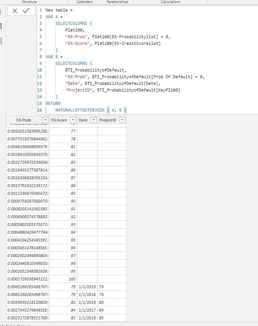Open the EX-Score column filter dropdown

tap(73, 120)
